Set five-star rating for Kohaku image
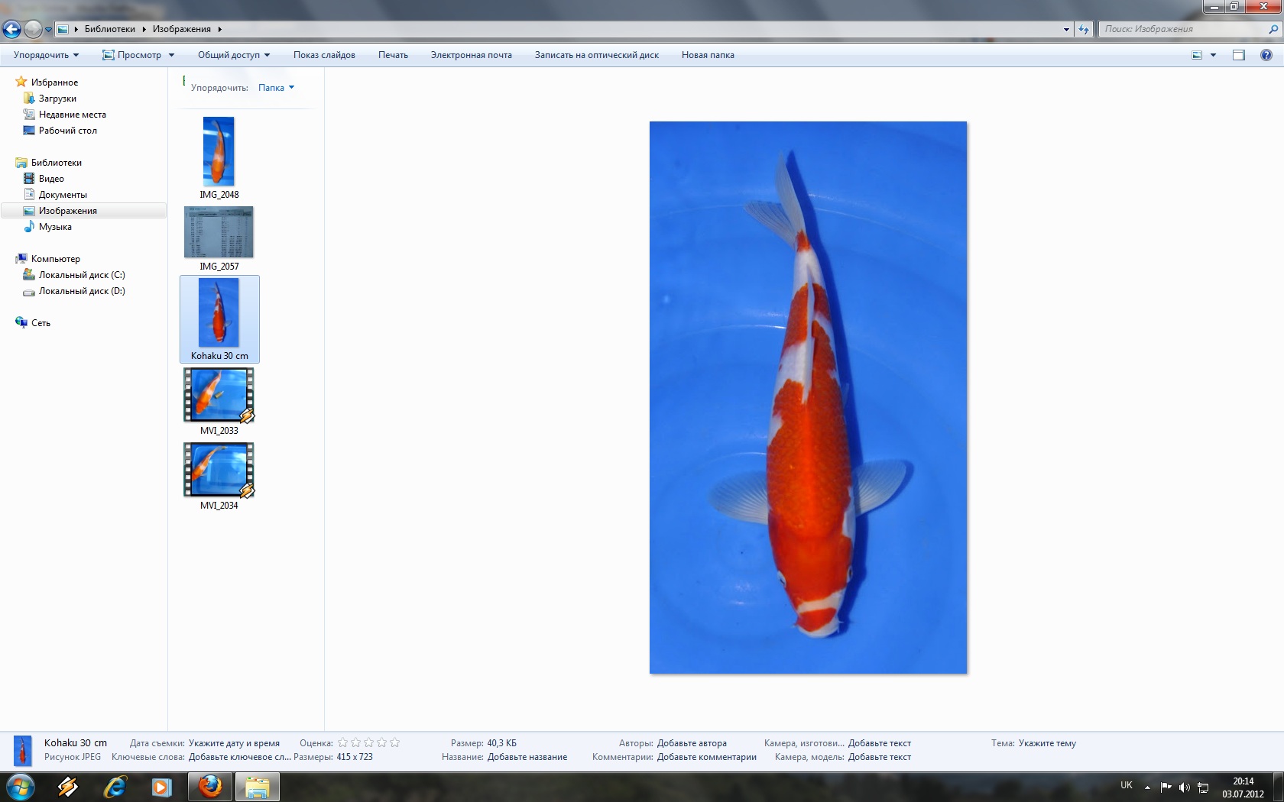The height and width of the screenshot is (802, 1284). (x=394, y=742)
